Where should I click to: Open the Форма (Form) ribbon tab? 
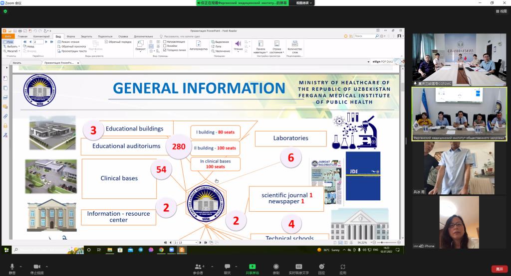pyautogui.click(x=71, y=36)
